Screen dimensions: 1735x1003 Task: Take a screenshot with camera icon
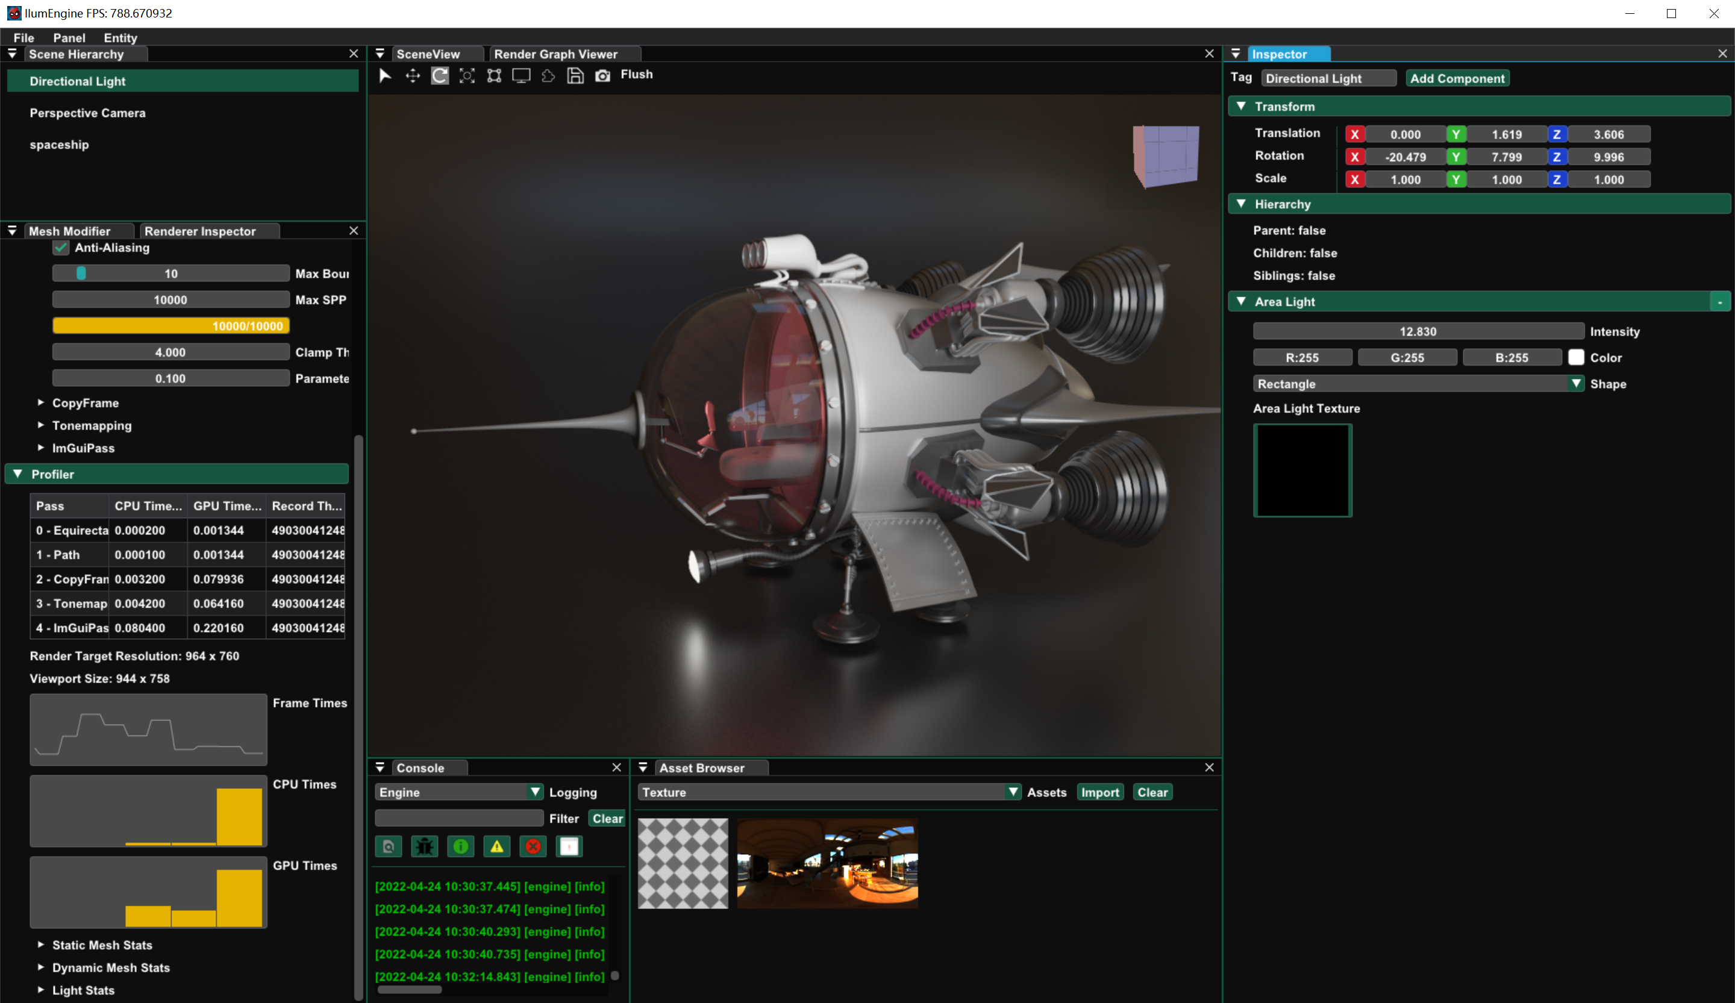602,75
